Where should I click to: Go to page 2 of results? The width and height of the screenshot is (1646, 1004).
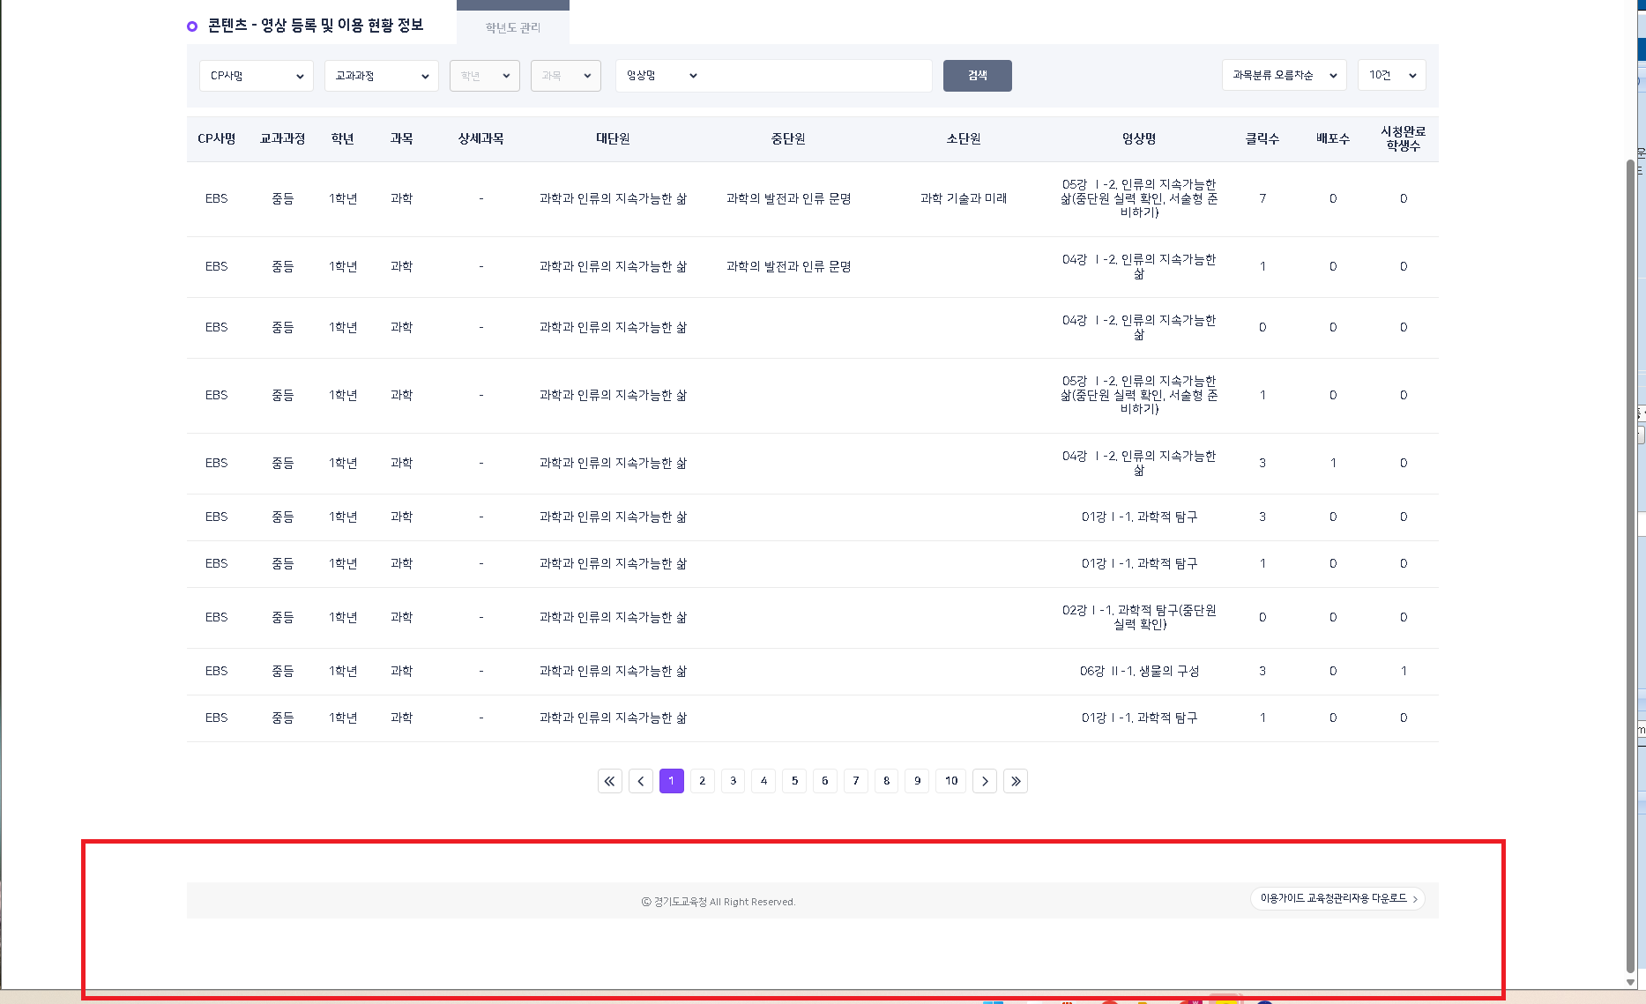703,781
